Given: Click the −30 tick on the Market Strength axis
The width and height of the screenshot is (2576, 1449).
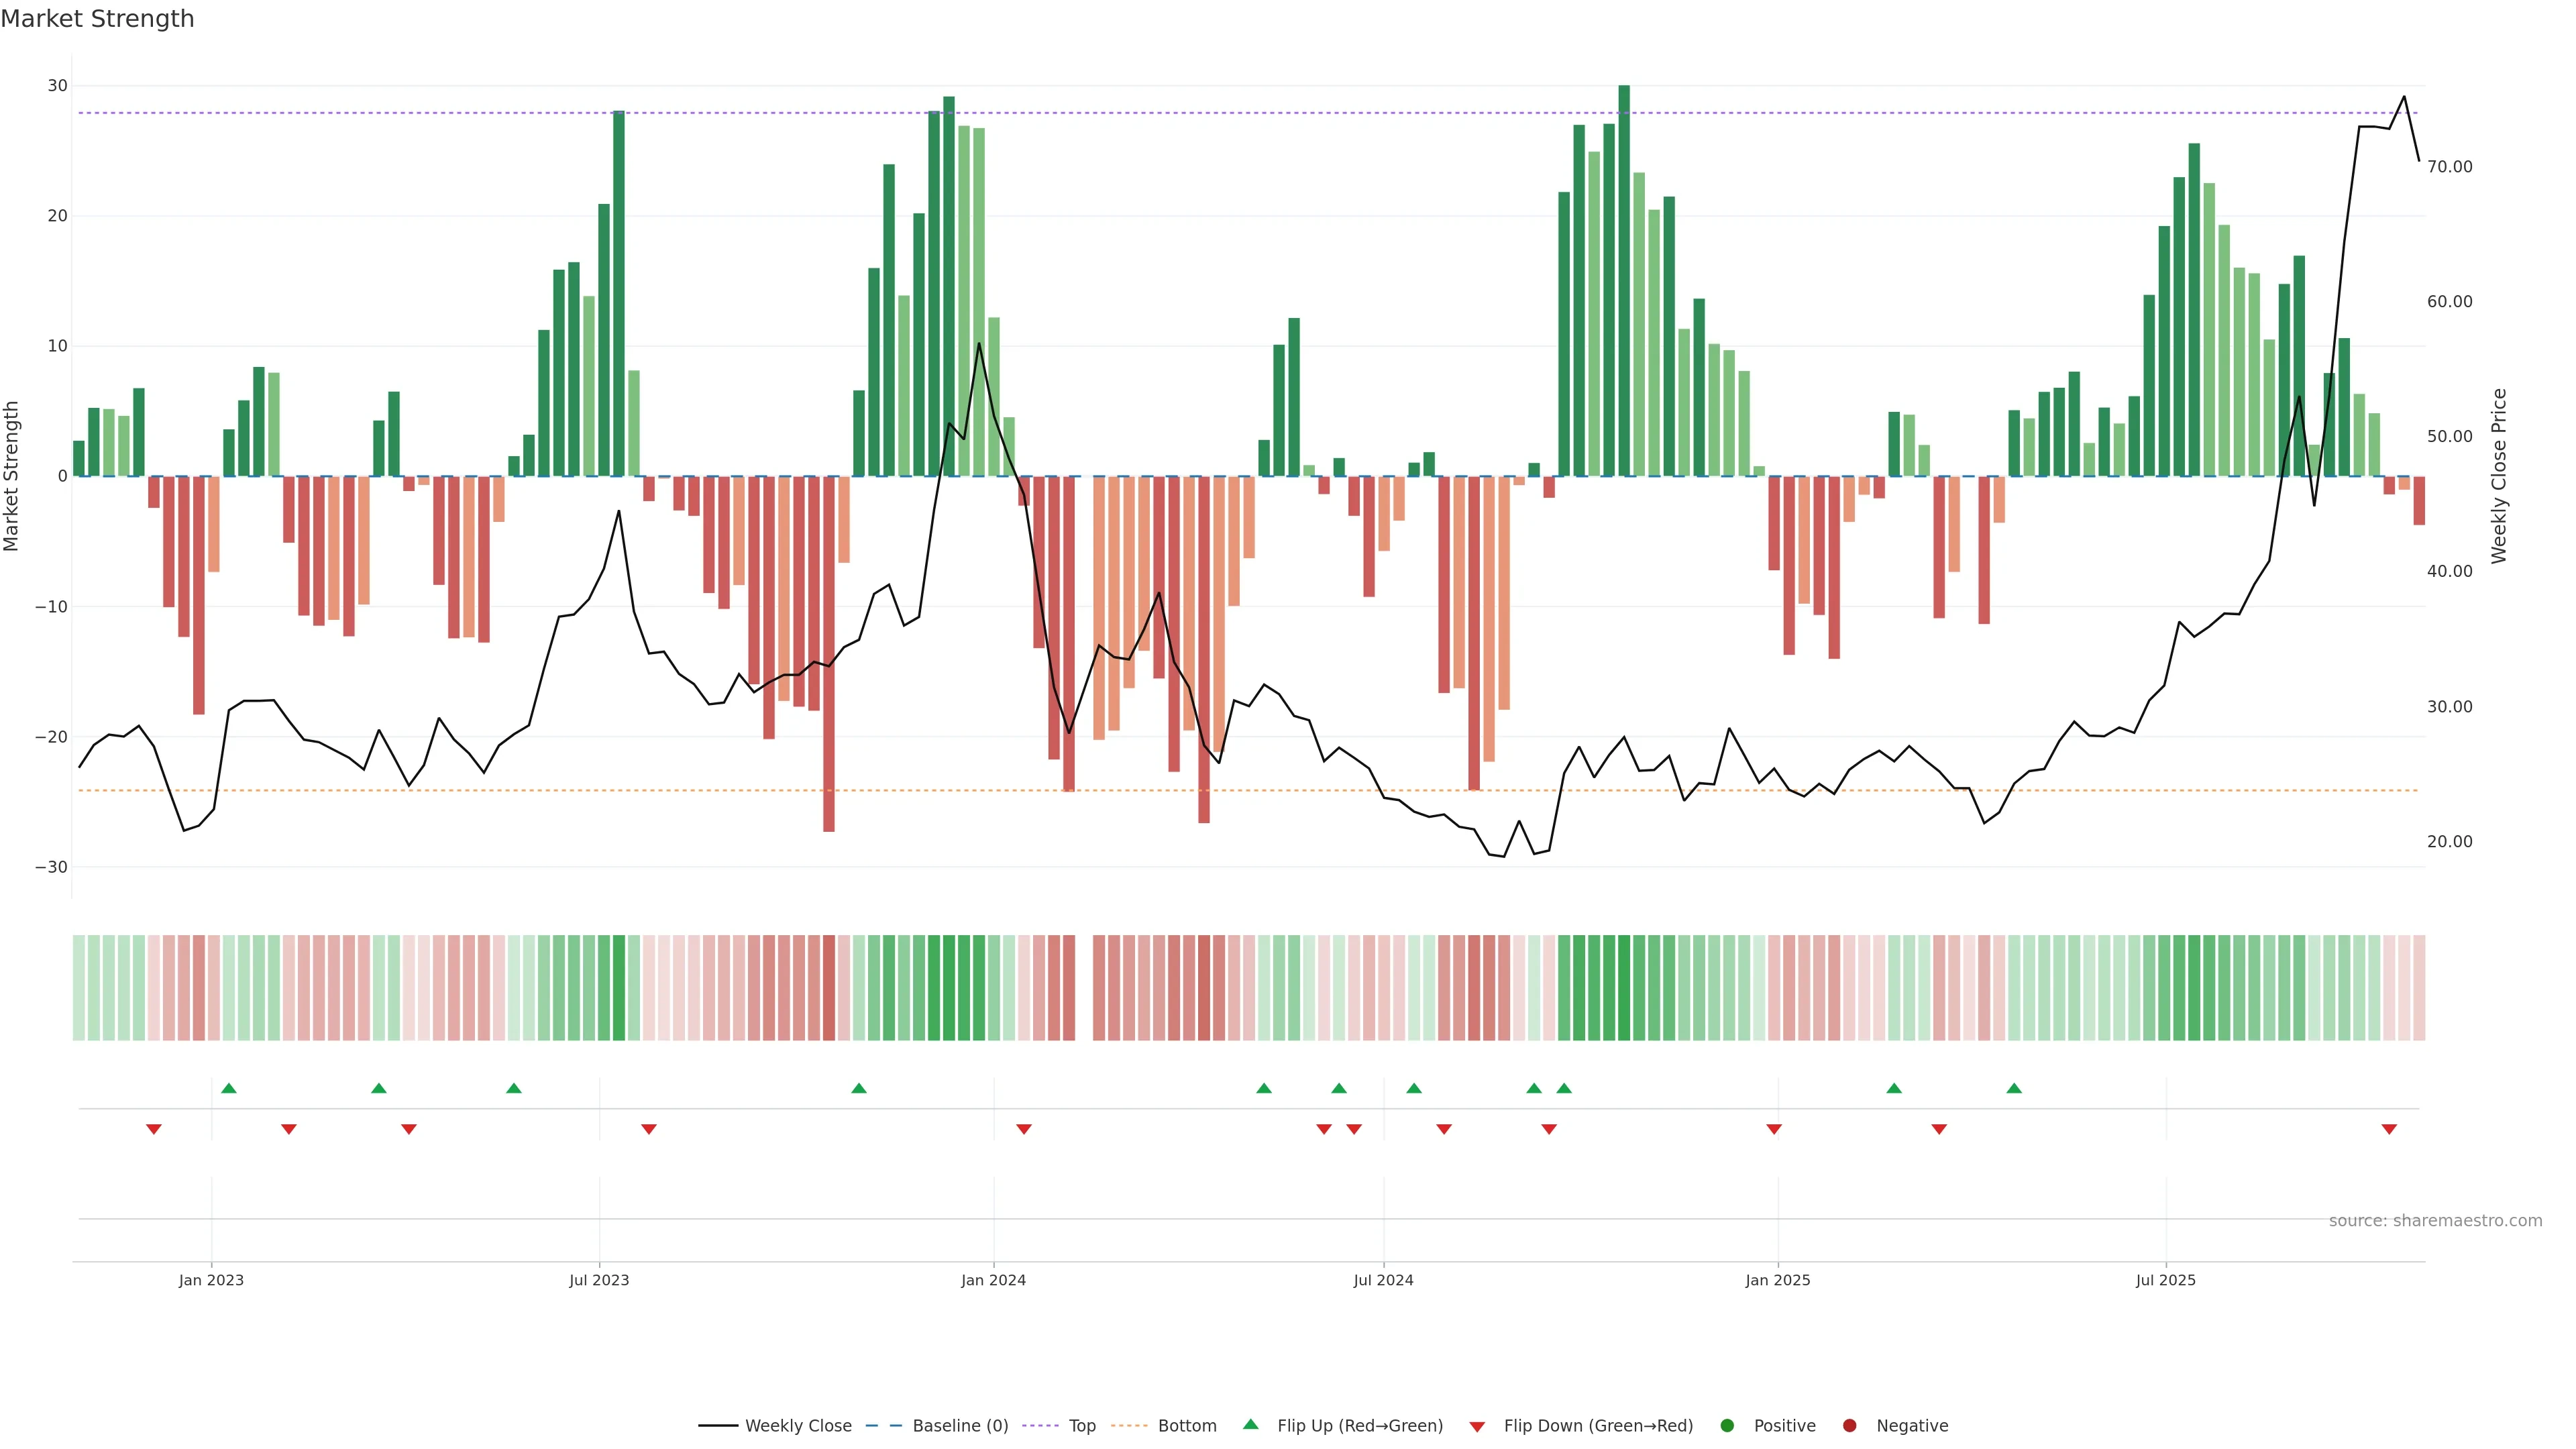Looking at the screenshot, I should coord(51,867).
